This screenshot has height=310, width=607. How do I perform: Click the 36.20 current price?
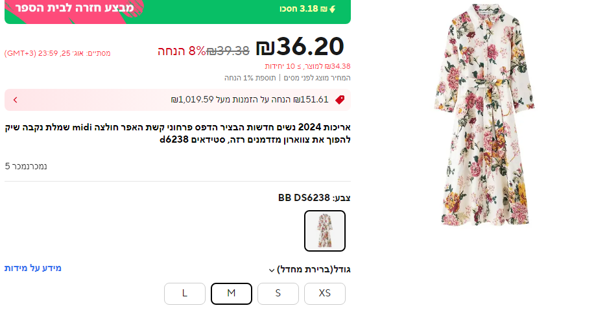[x=300, y=47]
